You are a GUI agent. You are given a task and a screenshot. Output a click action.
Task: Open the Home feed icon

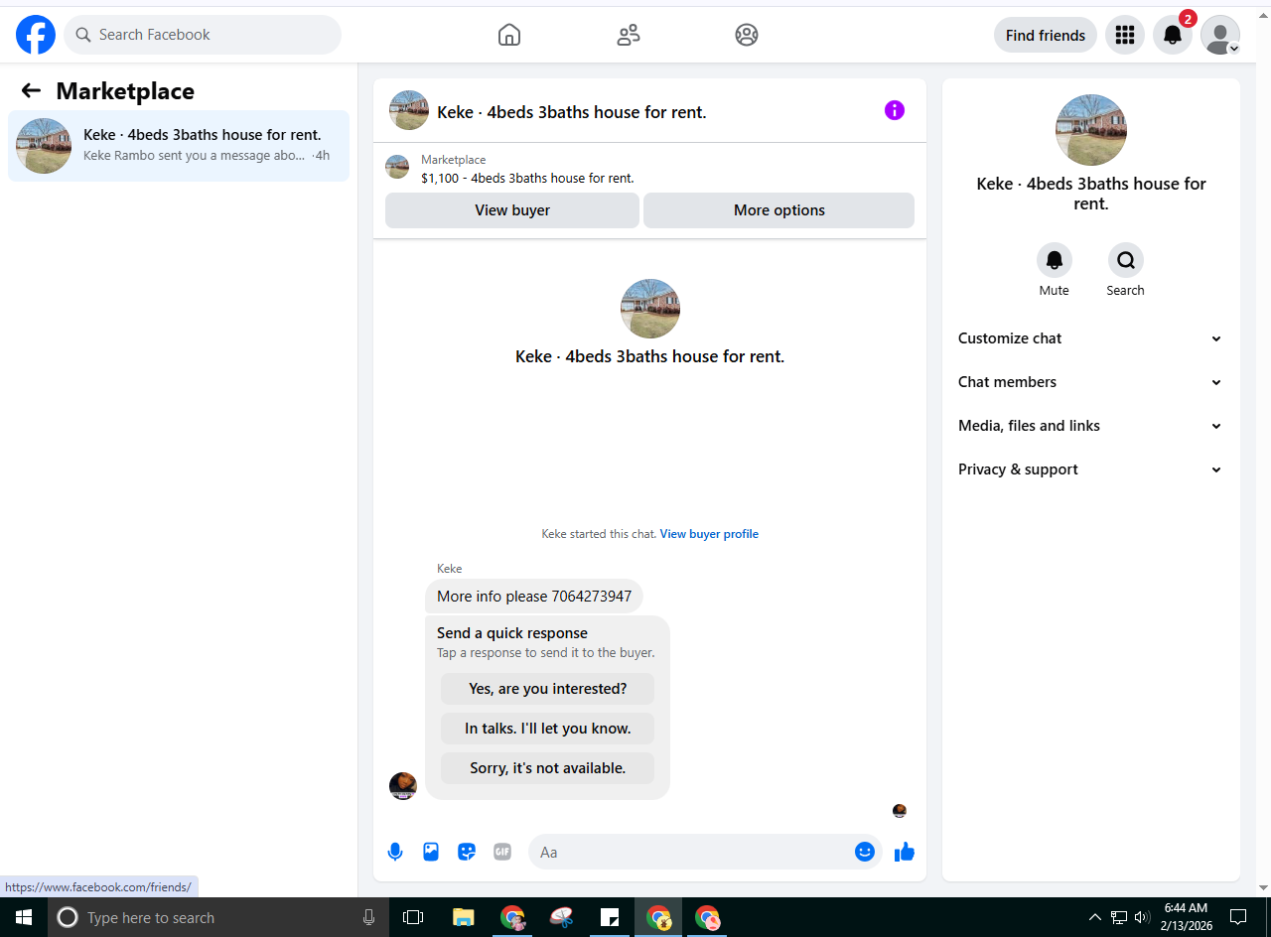(x=508, y=35)
